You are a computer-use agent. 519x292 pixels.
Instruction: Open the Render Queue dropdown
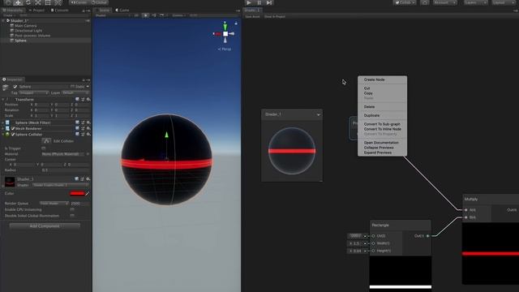point(54,204)
